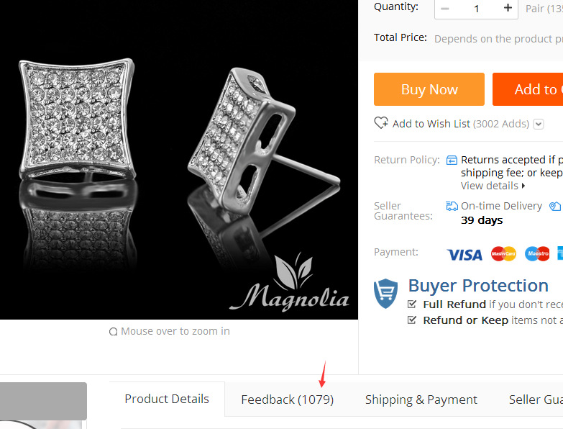Viewport: 563px width, 429px height.
Task: Click the magnifier zoom icon under image
Action: click(113, 331)
